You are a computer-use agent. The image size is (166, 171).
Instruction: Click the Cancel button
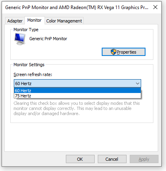[x=112, y=159]
